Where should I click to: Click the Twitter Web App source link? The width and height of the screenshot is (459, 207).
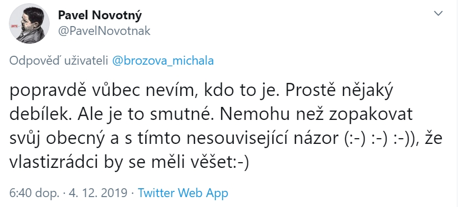[182, 193]
